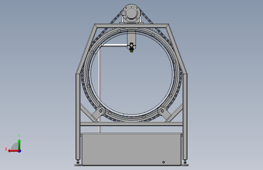This screenshot has width=263, height=170.
Task: Select the yellow spray nozzle inside drum
Action: (x=132, y=50)
